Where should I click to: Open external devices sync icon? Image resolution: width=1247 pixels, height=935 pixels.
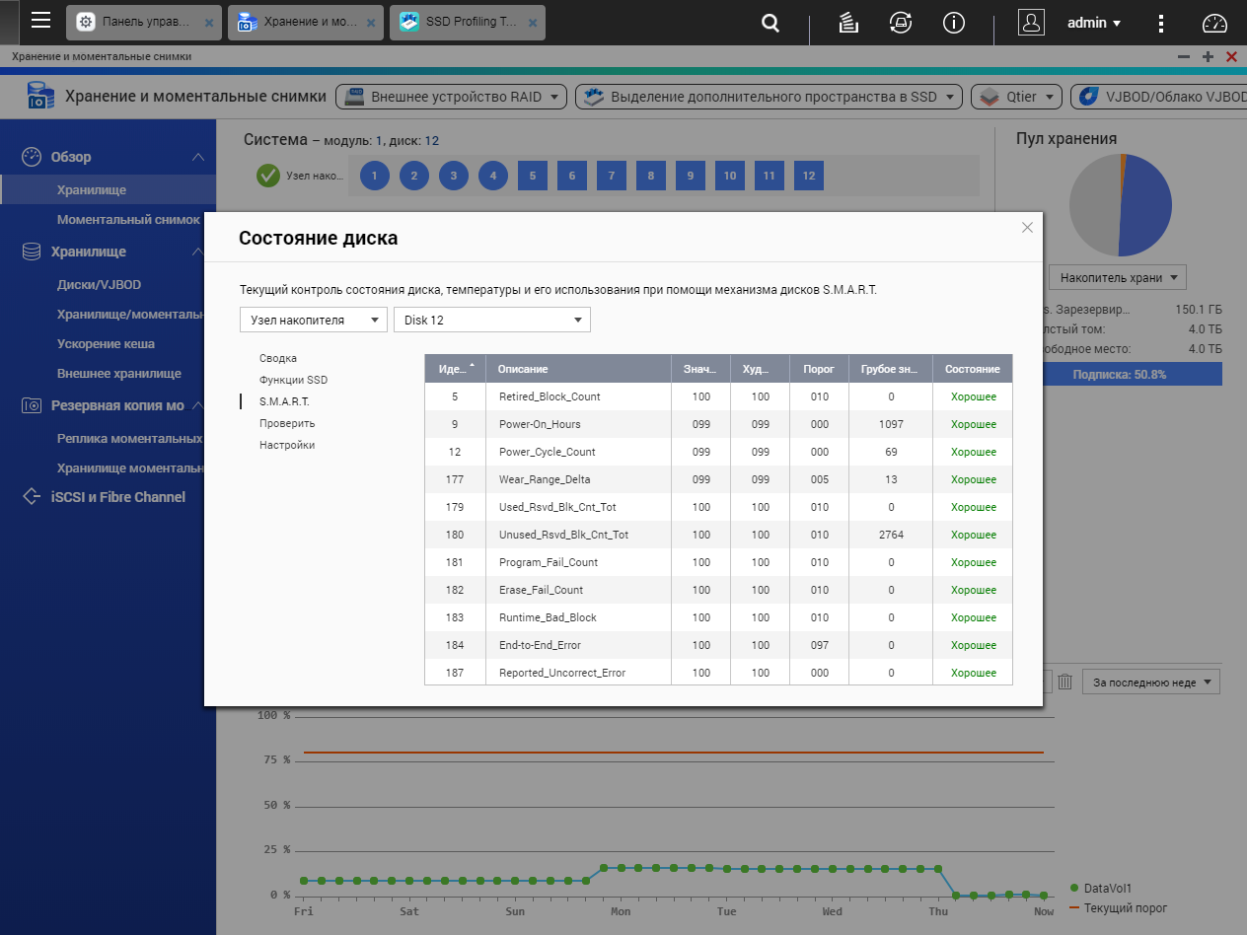(x=900, y=23)
